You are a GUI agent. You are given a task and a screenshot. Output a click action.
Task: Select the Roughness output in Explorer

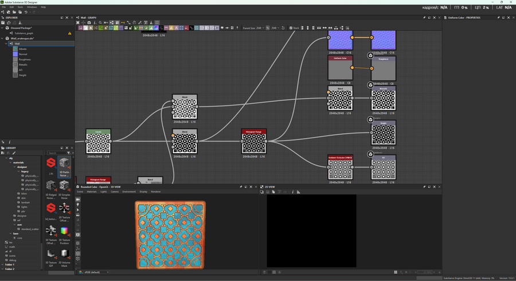coord(25,59)
